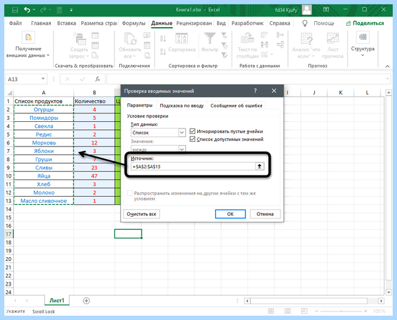Click the column A header
The height and width of the screenshot is (320, 397).
[44, 93]
